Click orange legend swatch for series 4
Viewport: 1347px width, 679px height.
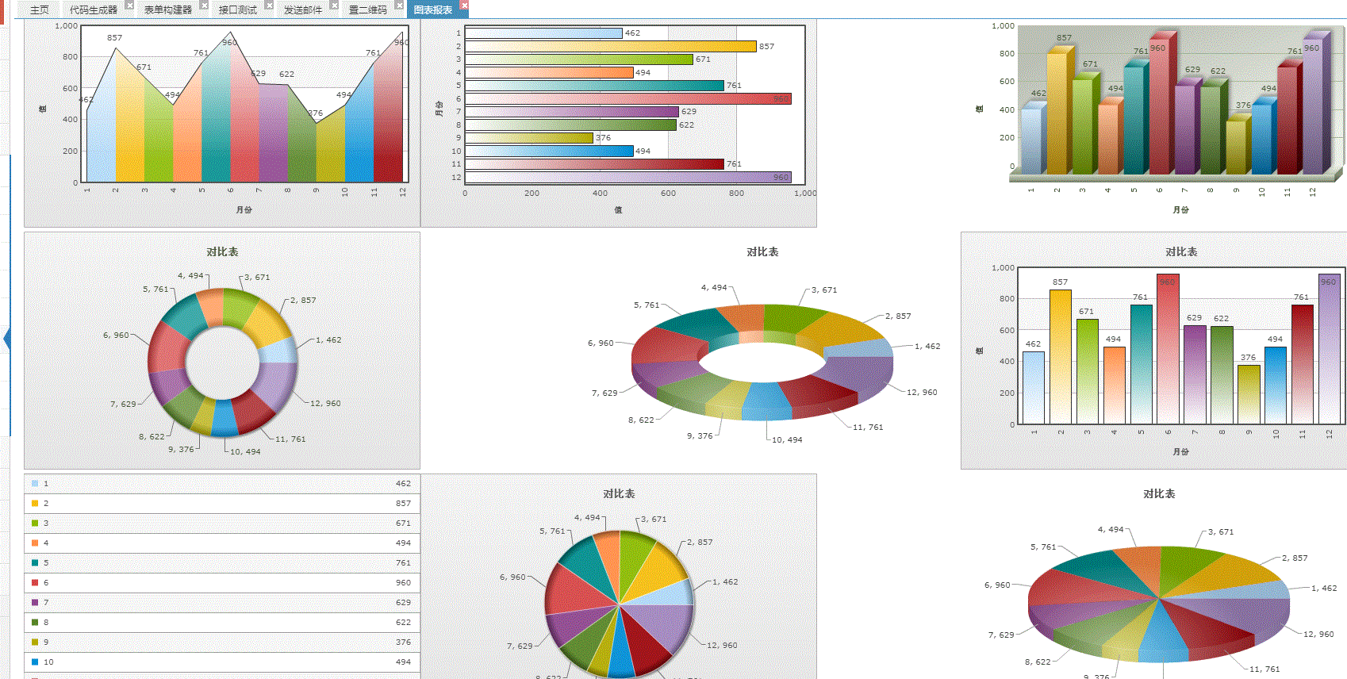[x=35, y=543]
